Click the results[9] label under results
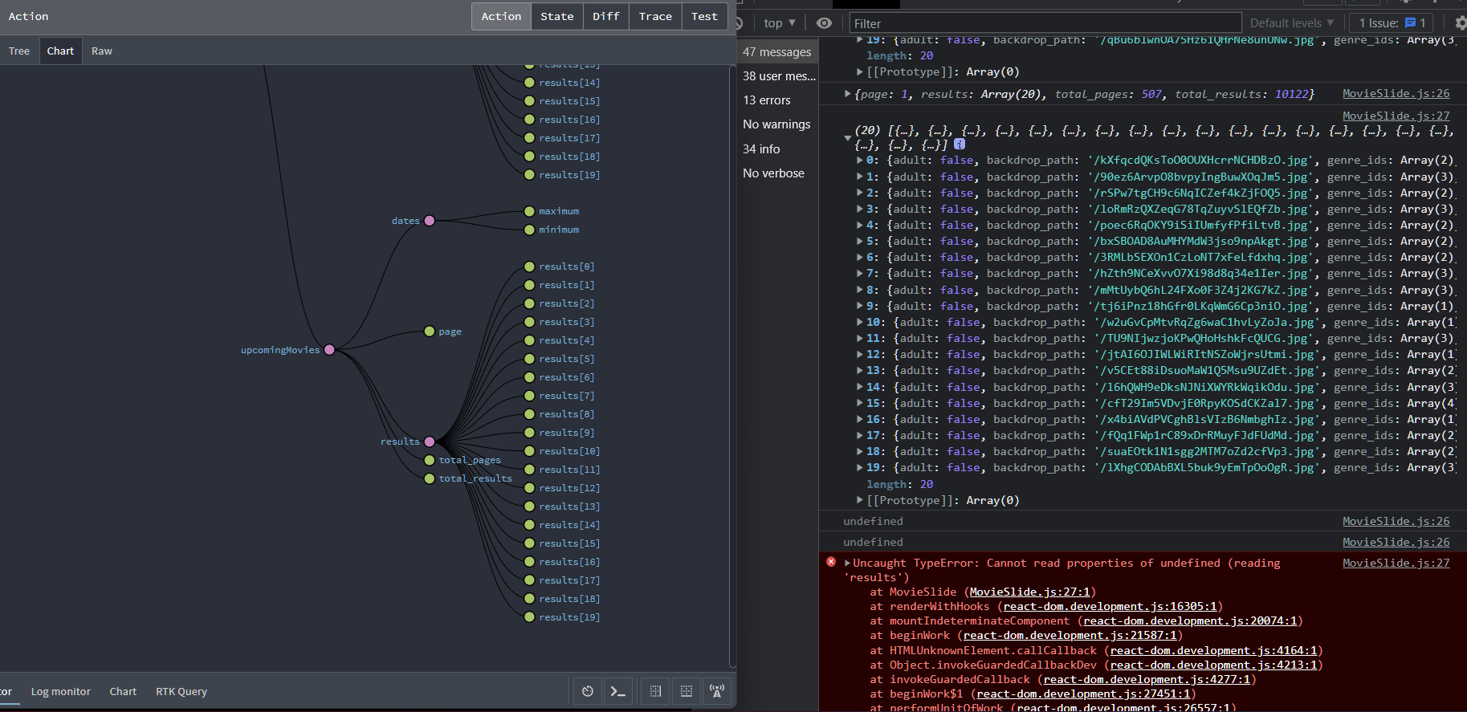 [567, 433]
